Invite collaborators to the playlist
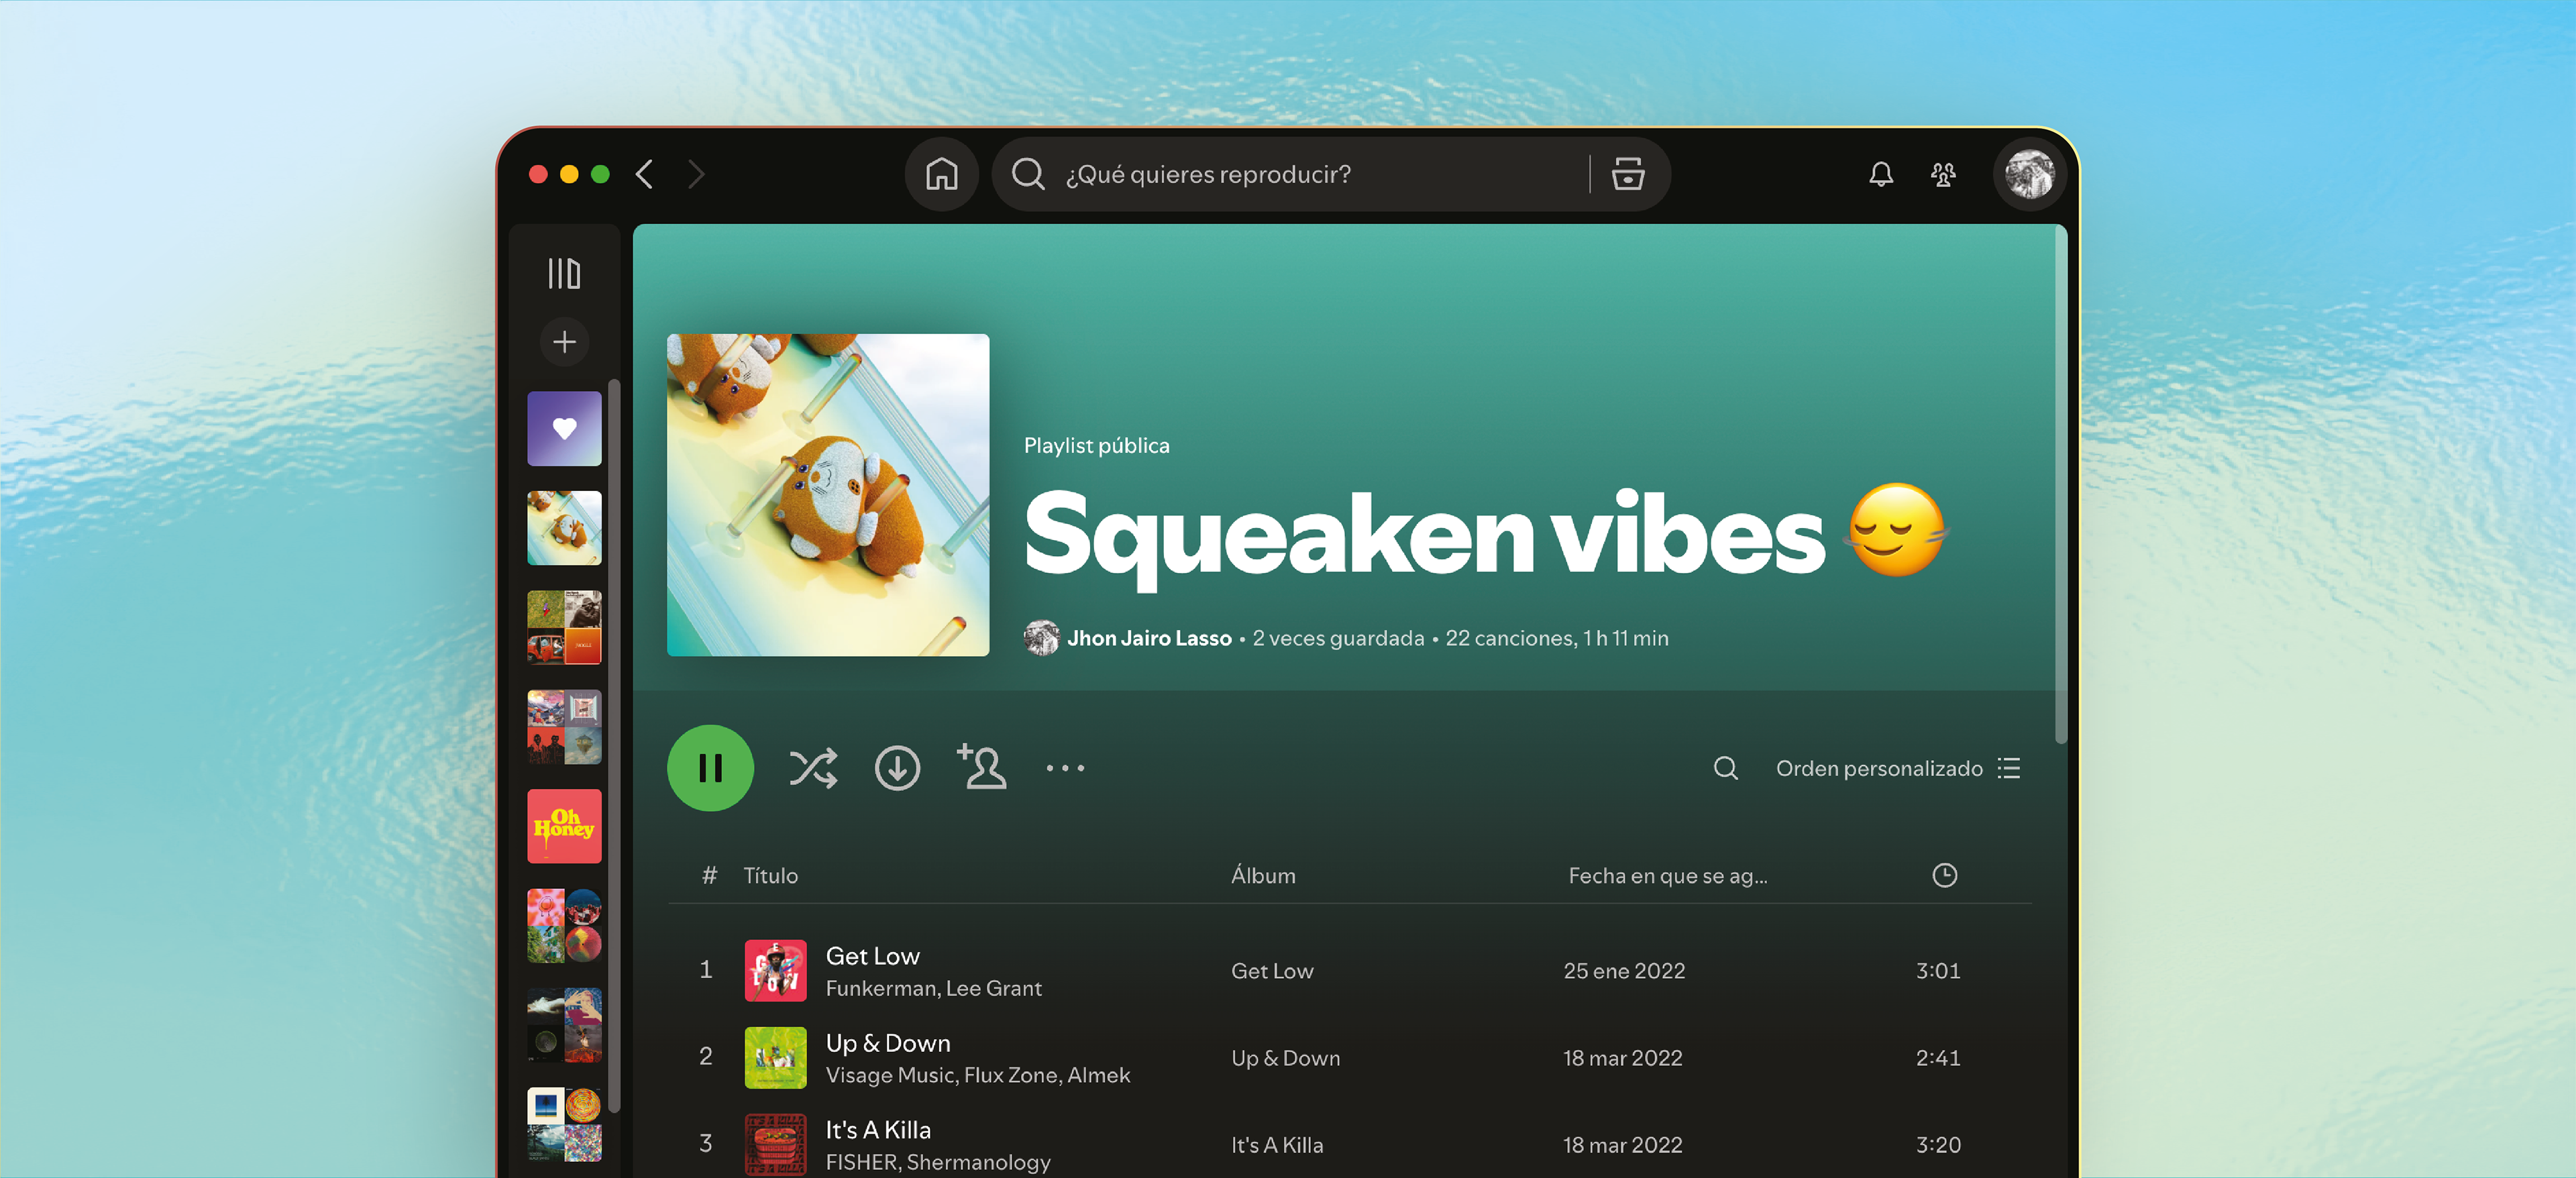Screen dimensions: 2576x1178 (981, 767)
